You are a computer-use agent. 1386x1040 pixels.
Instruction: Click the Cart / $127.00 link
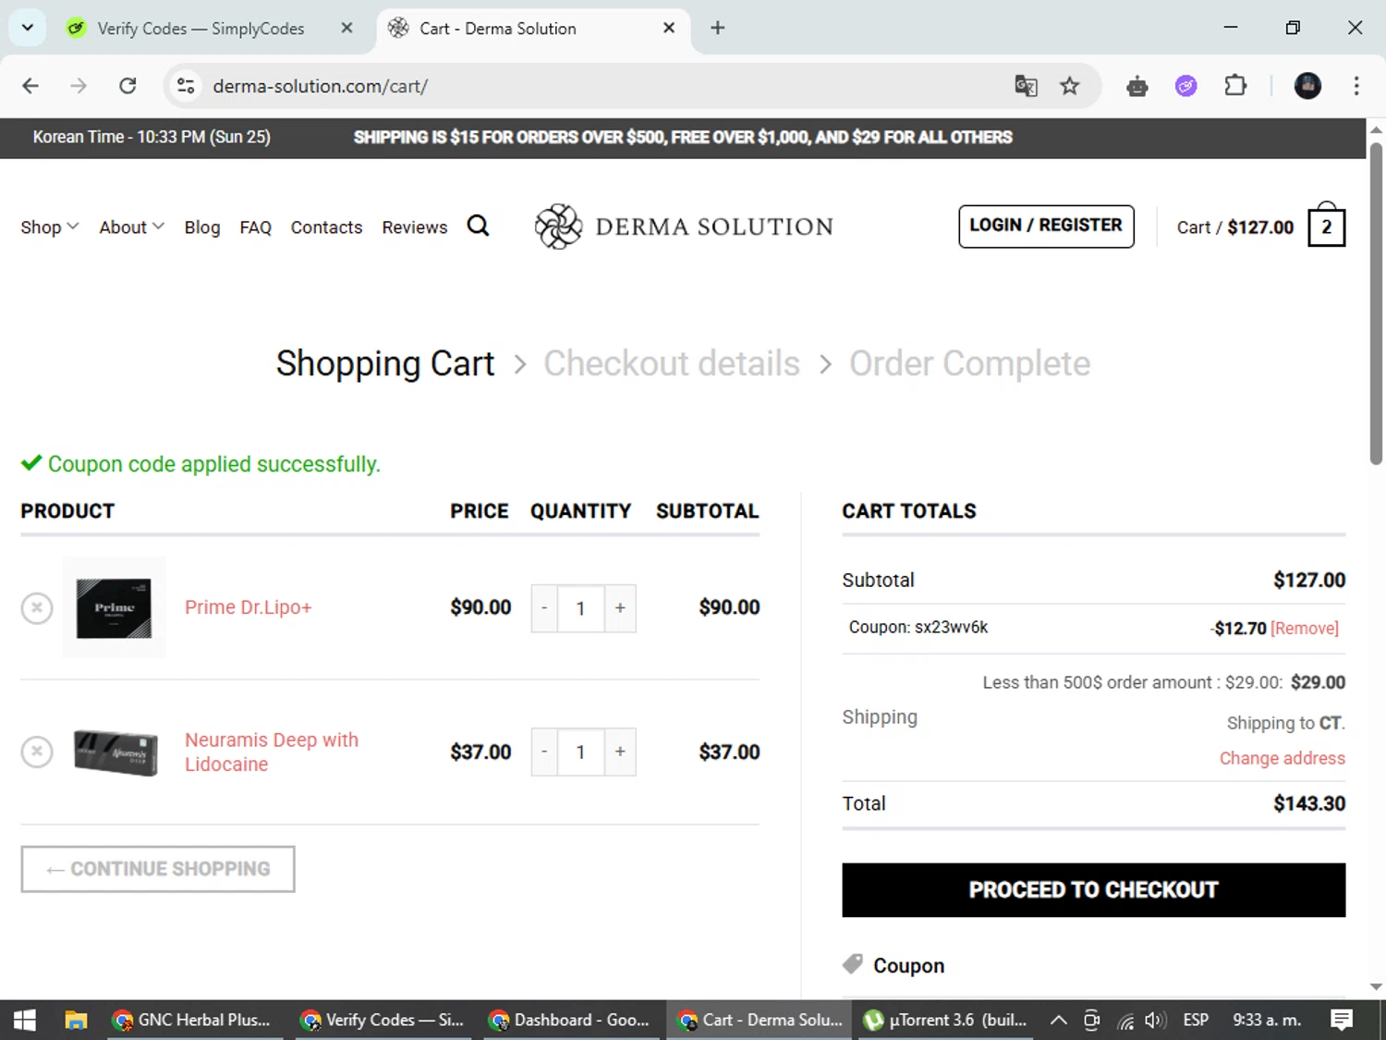pos(1234,226)
